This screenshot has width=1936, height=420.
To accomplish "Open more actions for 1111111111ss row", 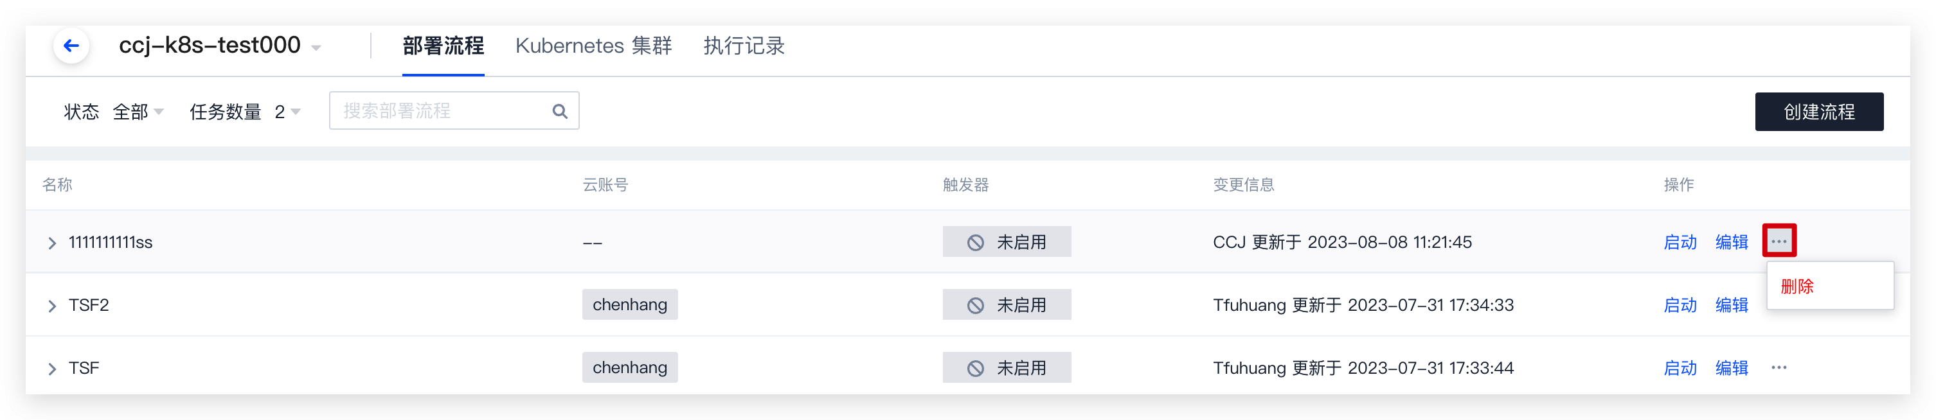I will click(x=1778, y=241).
